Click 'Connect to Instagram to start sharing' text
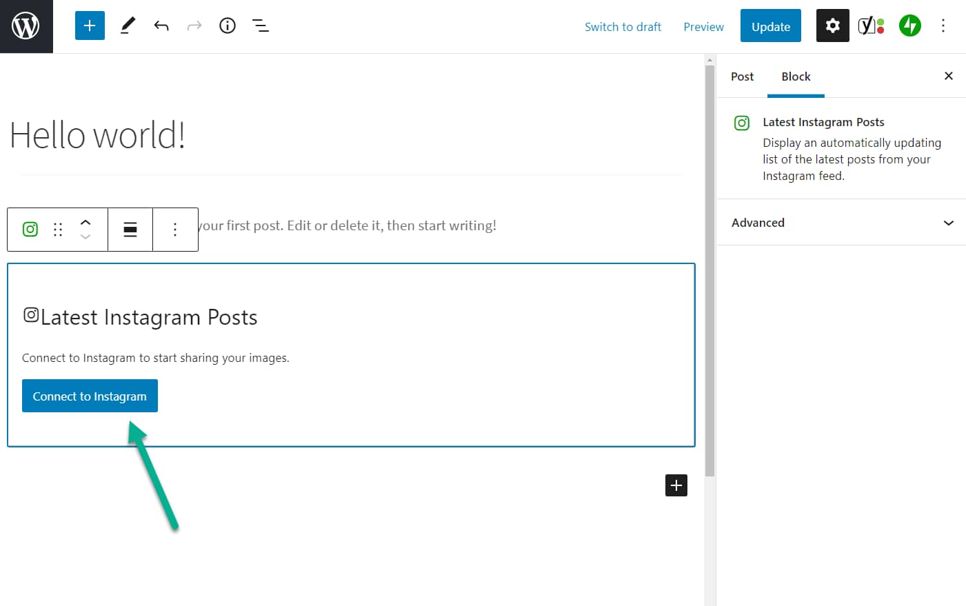 pyautogui.click(x=156, y=358)
